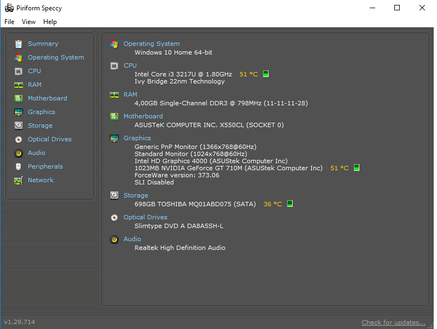Click the Storage hard drive icon in sidebar
Screen dimensions: 437x329
pos(19,125)
